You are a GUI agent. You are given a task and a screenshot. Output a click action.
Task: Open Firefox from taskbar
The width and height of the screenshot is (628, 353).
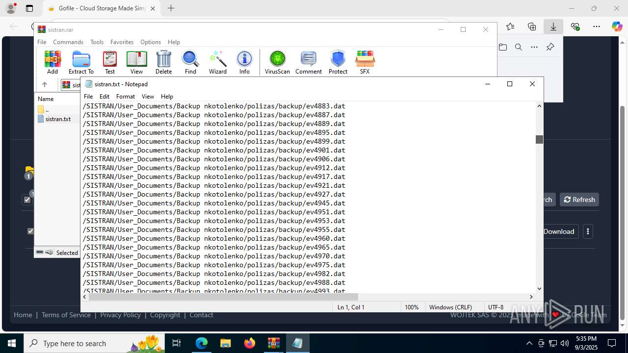click(250, 343)
